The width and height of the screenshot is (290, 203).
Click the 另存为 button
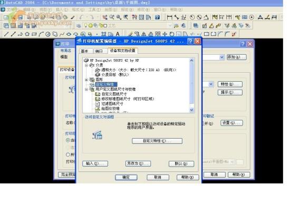click(138, 163)
